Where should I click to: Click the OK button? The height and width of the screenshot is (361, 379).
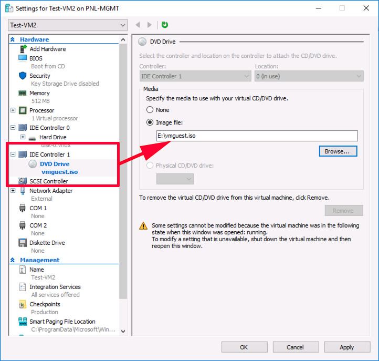pyautogui.click(x=245, y=347)
